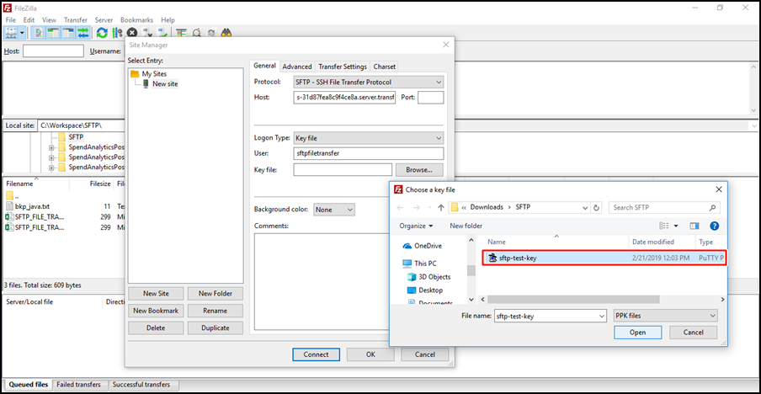Viewport: 761px width, 394px height.
Task: Click Rename in Site Manager
Action: (215, 311)
